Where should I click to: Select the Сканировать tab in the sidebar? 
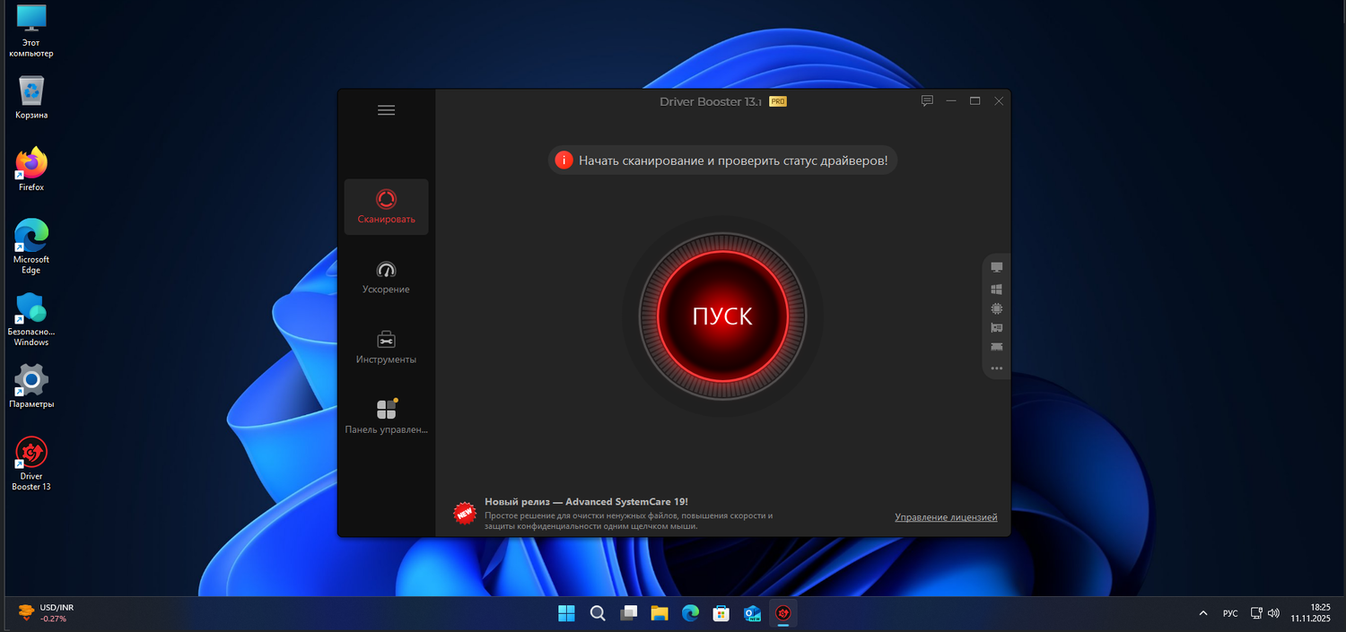point(386,207)
